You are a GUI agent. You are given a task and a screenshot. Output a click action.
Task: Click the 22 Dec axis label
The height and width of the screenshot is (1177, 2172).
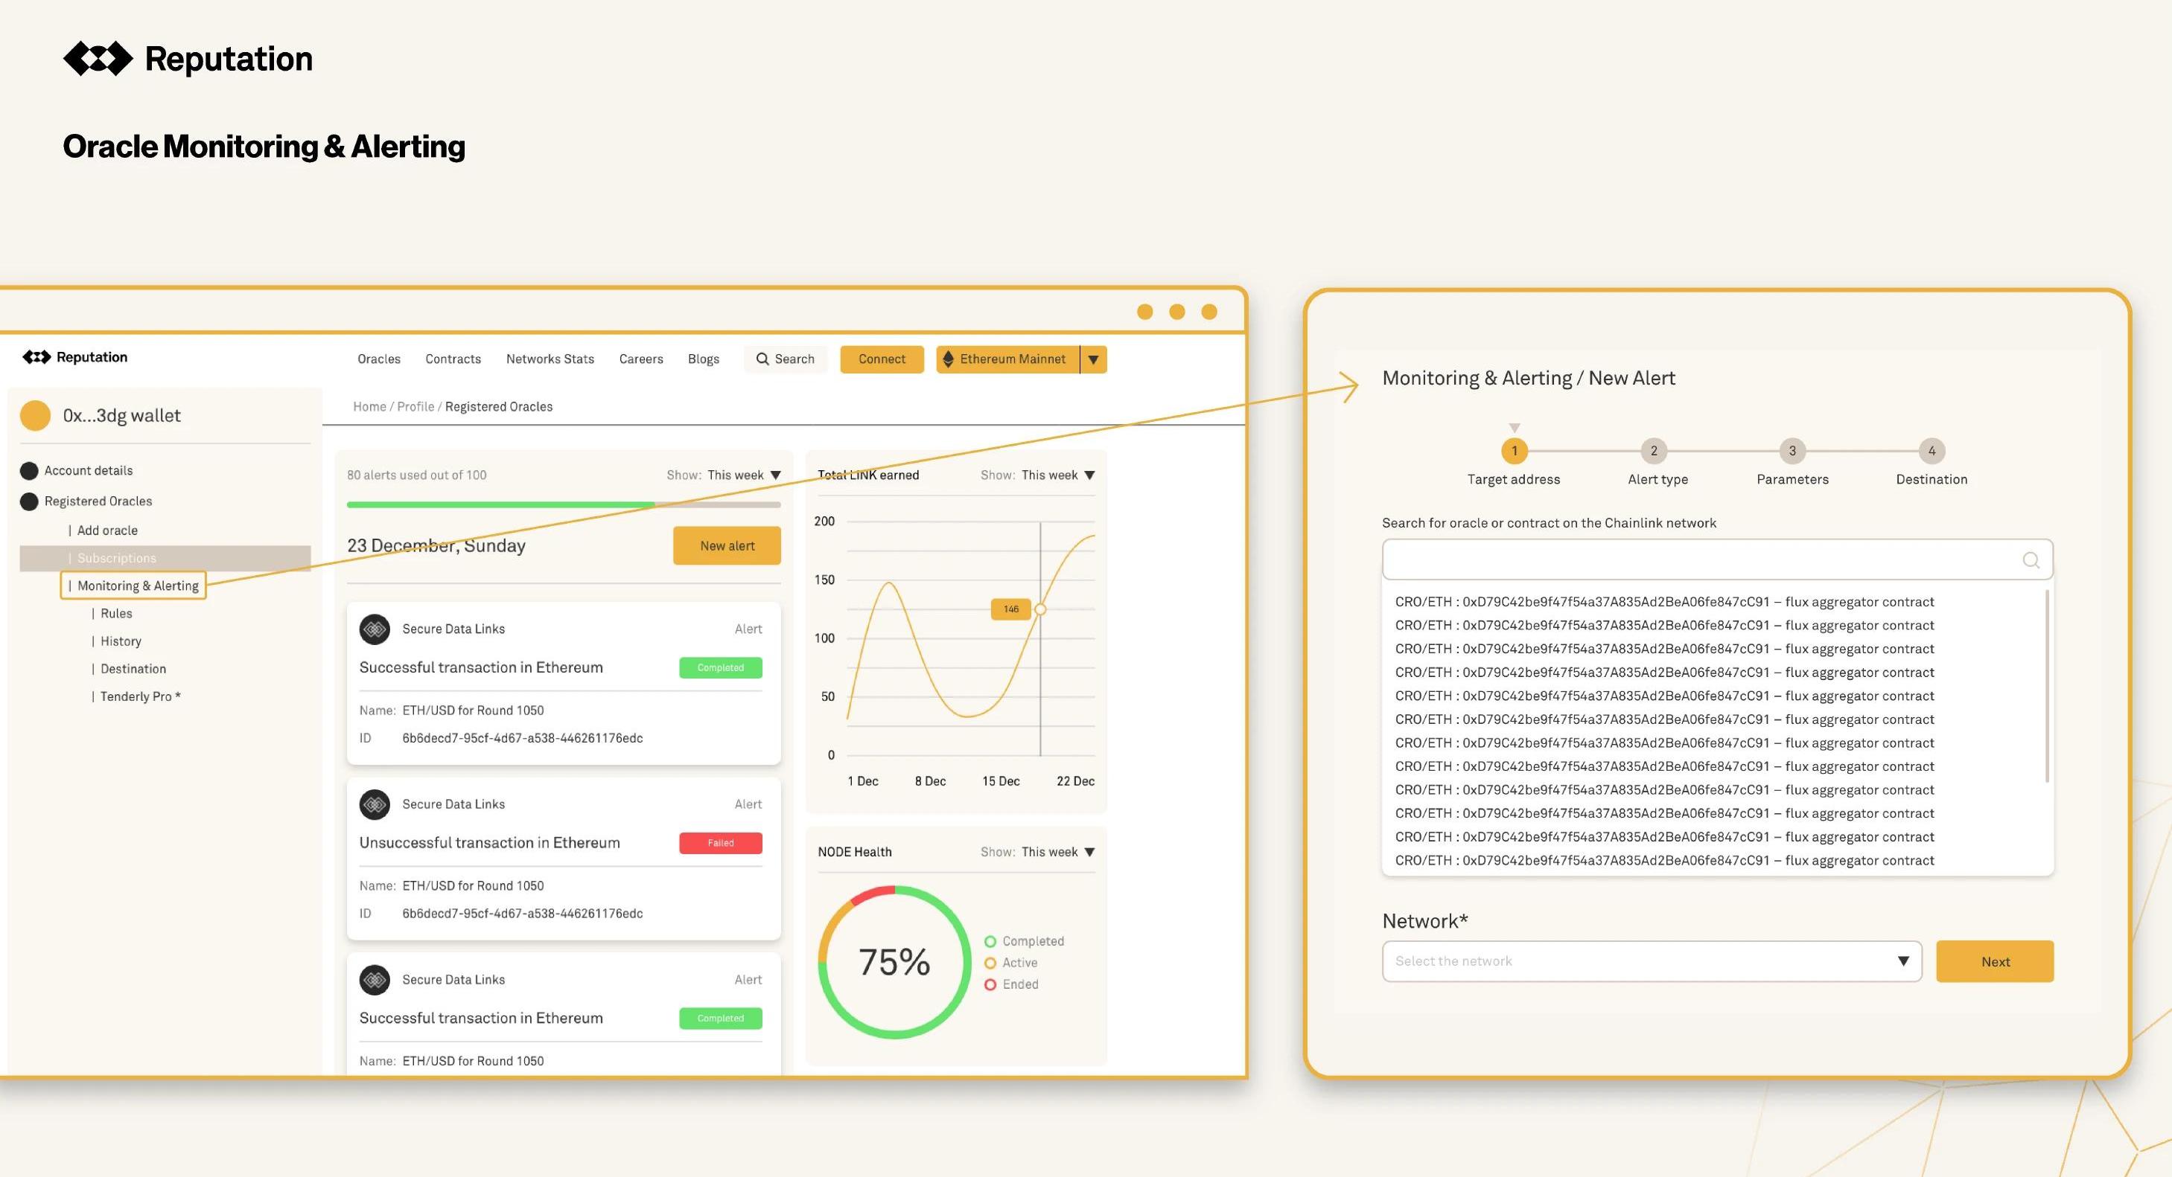pyautogui.click(x=1075, y=782)
